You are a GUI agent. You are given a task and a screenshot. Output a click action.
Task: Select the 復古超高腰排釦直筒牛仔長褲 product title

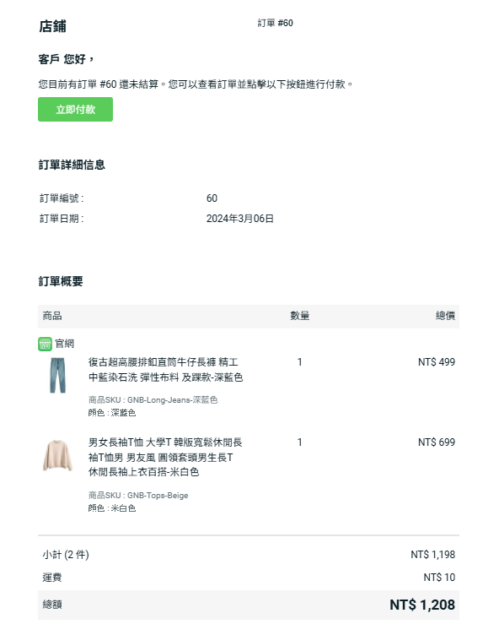[x=165, y=370]
